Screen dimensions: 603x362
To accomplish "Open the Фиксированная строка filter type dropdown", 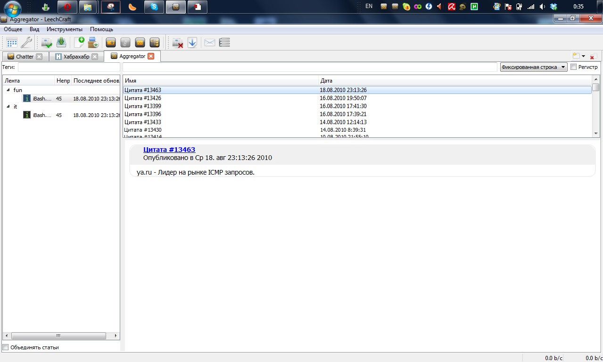I will pyautogui.click(x=534, y=67).
